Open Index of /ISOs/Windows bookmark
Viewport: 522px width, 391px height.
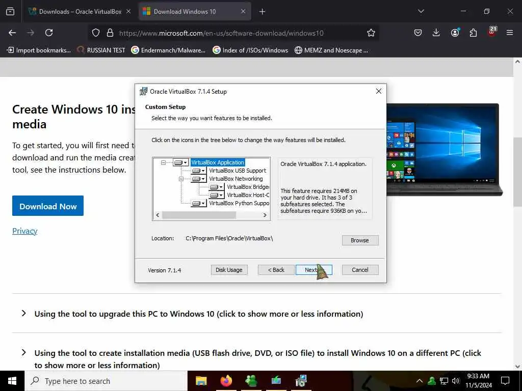pos(250,50)
